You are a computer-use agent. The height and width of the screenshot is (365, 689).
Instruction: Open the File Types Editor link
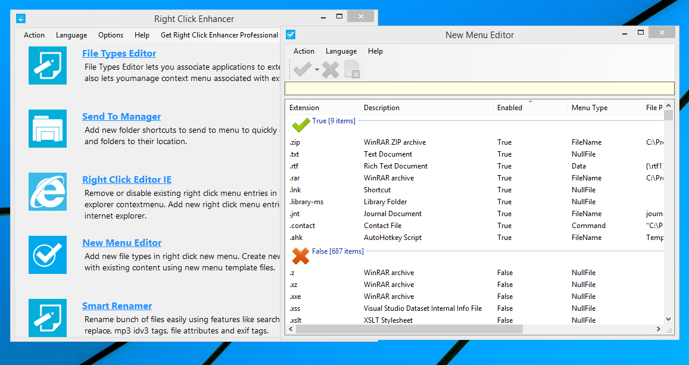click(x=119, y=53)
